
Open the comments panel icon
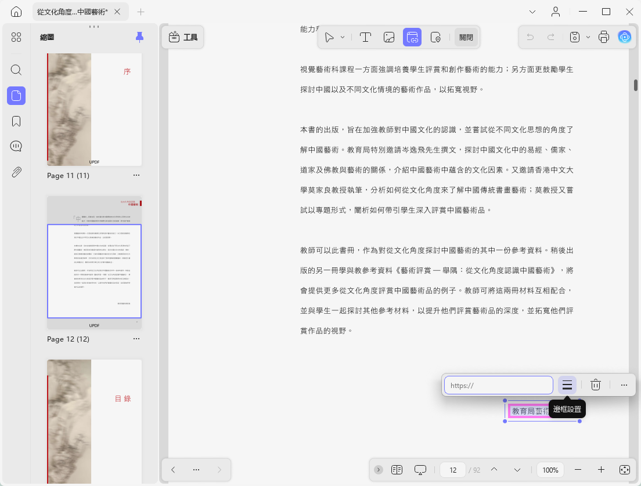coord(16,146)
